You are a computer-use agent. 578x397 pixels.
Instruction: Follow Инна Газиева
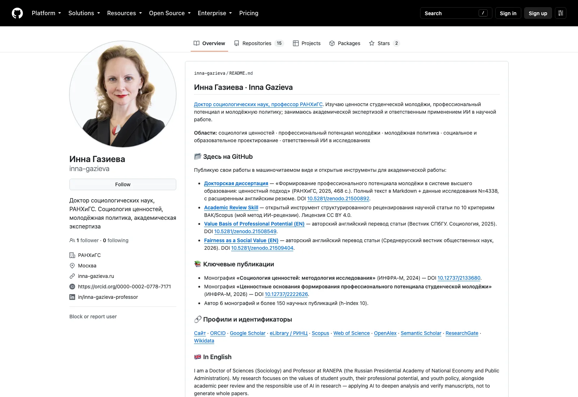[x=123, y=184]
